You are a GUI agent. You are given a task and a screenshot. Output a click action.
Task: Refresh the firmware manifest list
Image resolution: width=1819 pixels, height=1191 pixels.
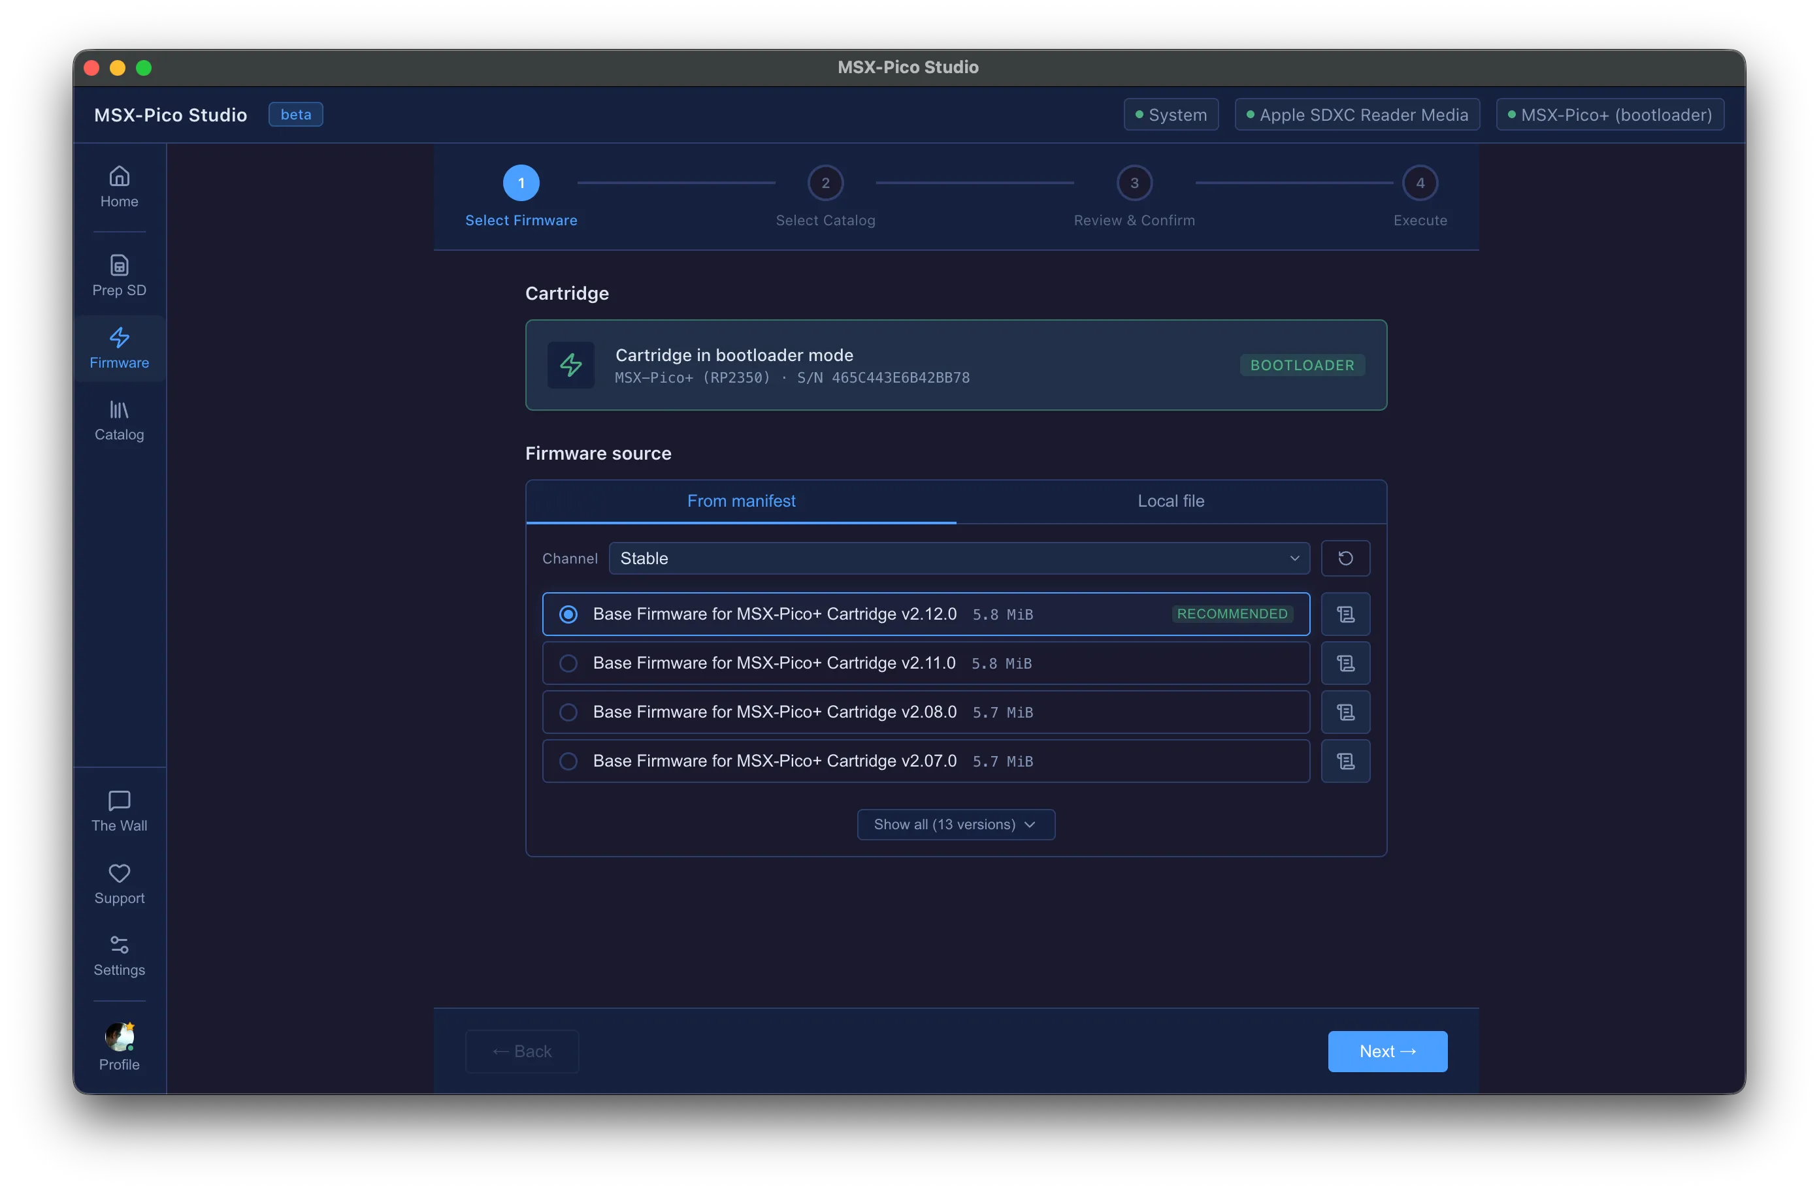click(1345, 558)
